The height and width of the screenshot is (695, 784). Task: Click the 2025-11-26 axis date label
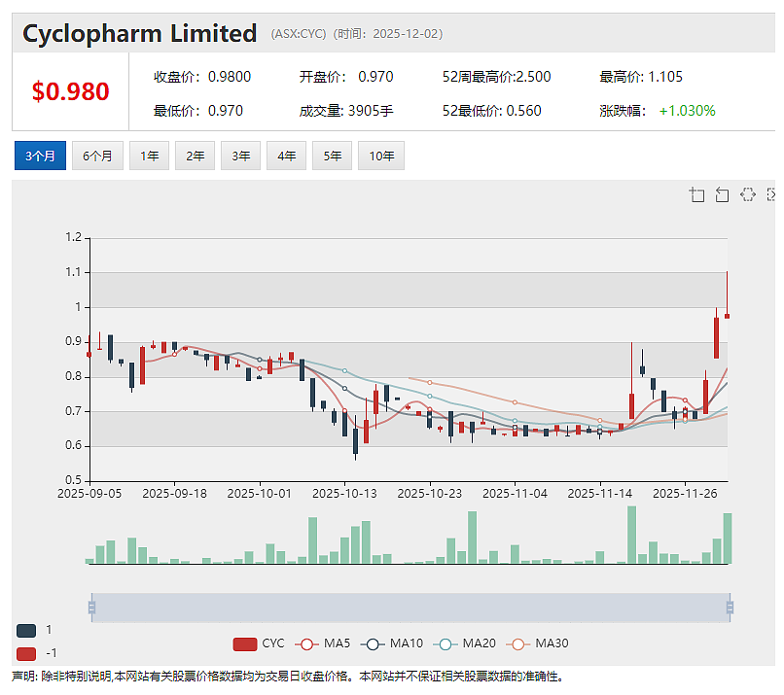[x=685, y=494]
